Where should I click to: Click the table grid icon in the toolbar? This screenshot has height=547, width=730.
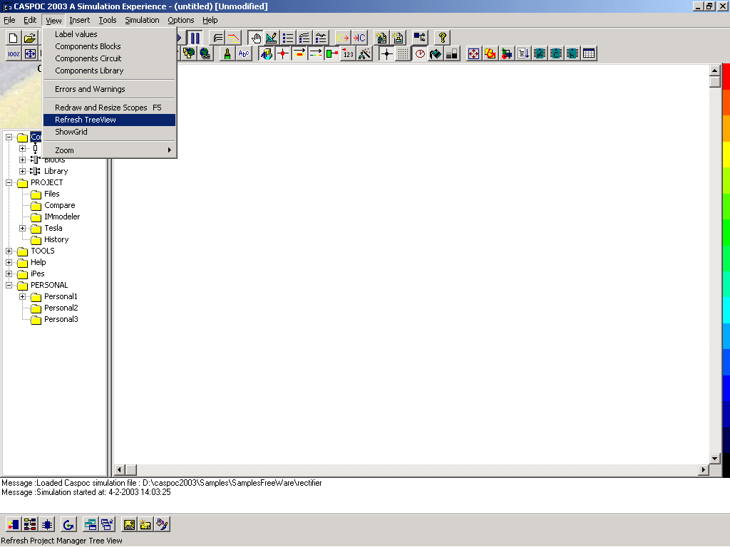point(589,53)
